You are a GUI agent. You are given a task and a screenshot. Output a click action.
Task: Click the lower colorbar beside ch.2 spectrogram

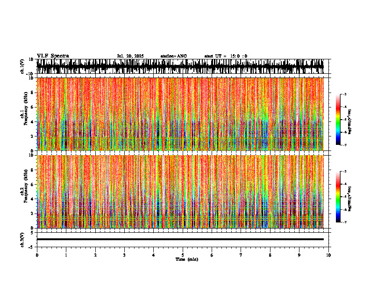(x=338, y=197)
